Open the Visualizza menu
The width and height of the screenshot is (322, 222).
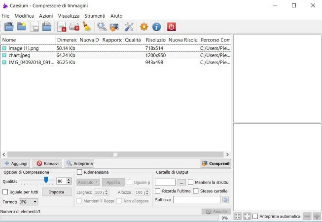click(x=69, y=16)
